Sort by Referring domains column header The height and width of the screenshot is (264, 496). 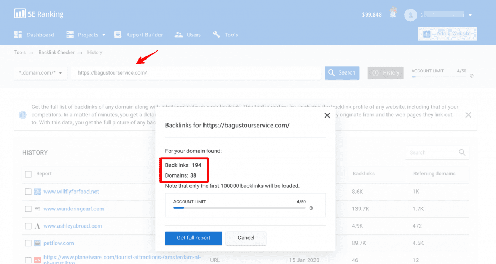pyautogui.click(x=434, y=173)
